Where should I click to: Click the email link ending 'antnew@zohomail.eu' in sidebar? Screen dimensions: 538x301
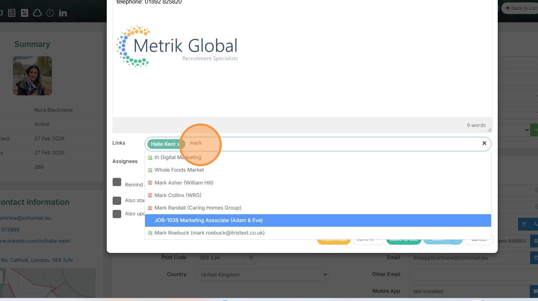coord(25,218)
